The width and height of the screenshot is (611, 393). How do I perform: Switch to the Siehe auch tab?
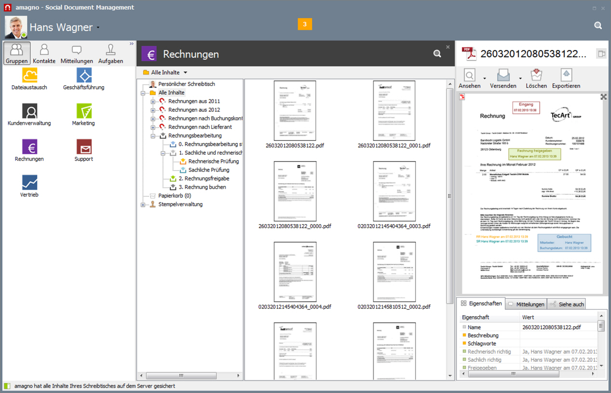pyautogui.click(x=567, y=304)
